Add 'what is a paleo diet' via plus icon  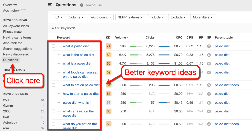coord(59,63)
